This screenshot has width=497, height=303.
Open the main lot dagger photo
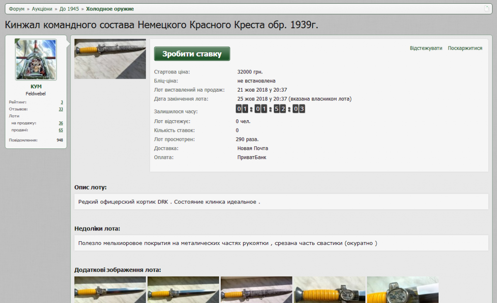(110, 59)
